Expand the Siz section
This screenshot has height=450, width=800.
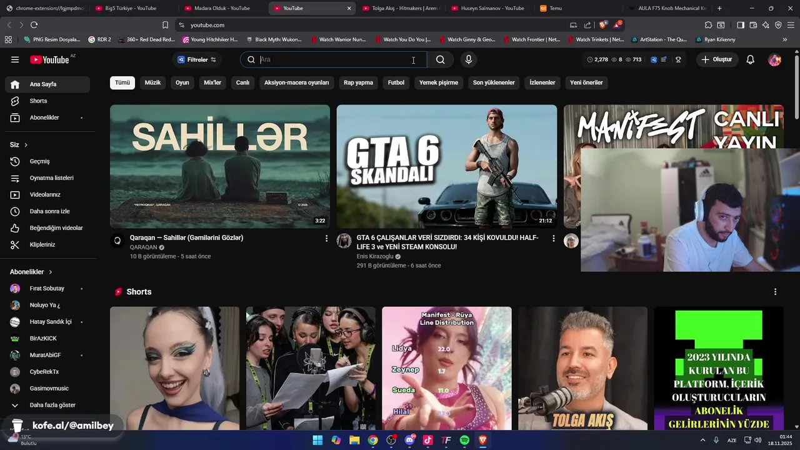19,144
